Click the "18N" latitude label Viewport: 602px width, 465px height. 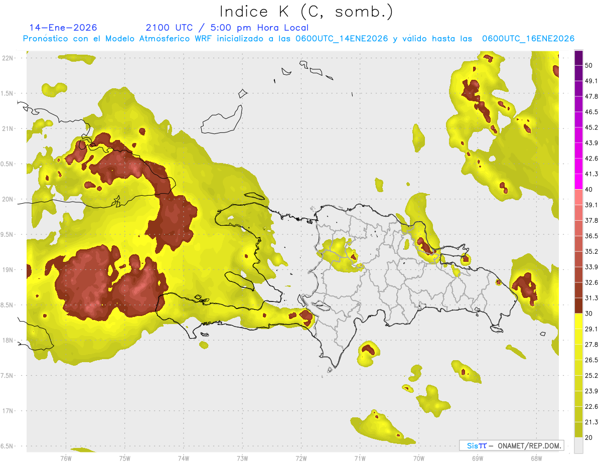tap(8, 340)
